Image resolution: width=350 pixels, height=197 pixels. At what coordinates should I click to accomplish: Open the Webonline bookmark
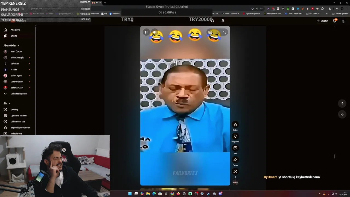95,14
